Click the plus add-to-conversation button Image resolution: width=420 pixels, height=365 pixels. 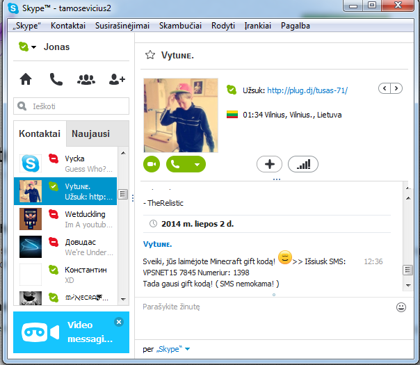(269, 164)
